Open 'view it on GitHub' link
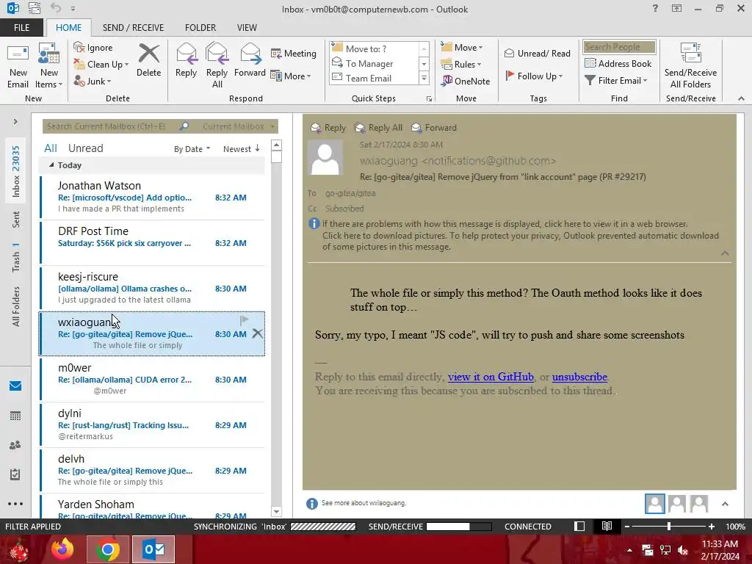 pyautogui.click(x=491, y=377)
